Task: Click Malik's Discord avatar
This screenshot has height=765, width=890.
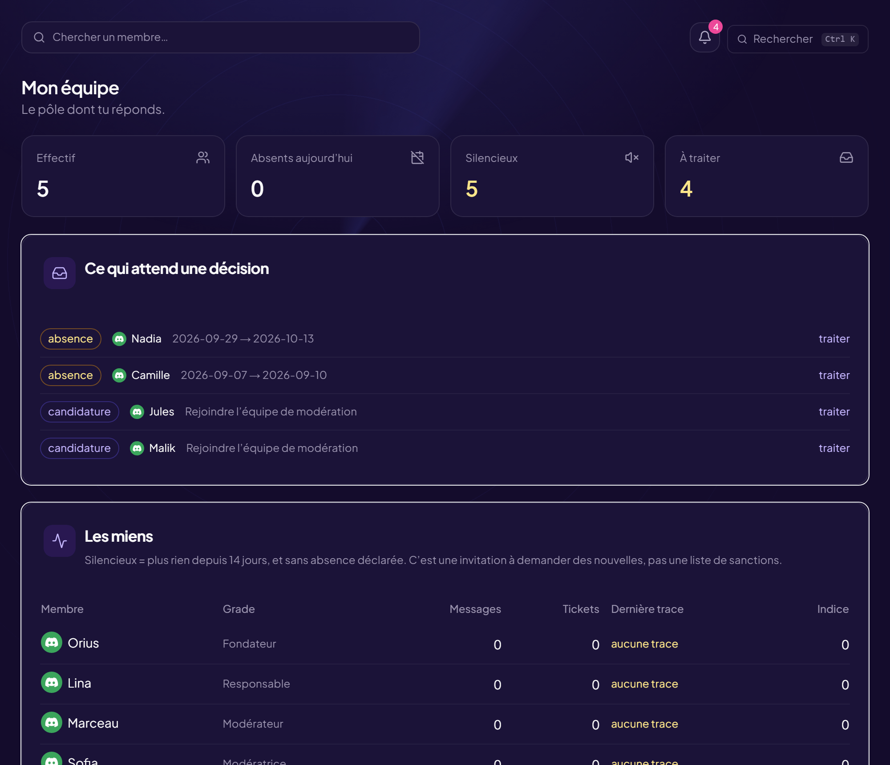Action: 137,448
